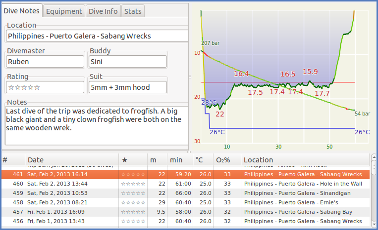Click the Suit field with 5mm + 3mm hood
The image size is (378, 230).
click(x=127, y=87)
